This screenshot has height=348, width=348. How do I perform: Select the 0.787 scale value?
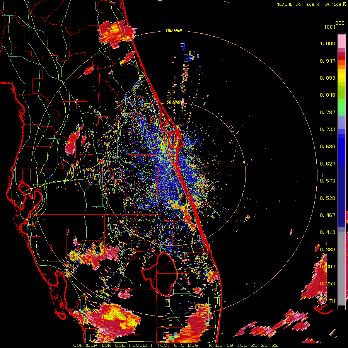click(328, 112)
